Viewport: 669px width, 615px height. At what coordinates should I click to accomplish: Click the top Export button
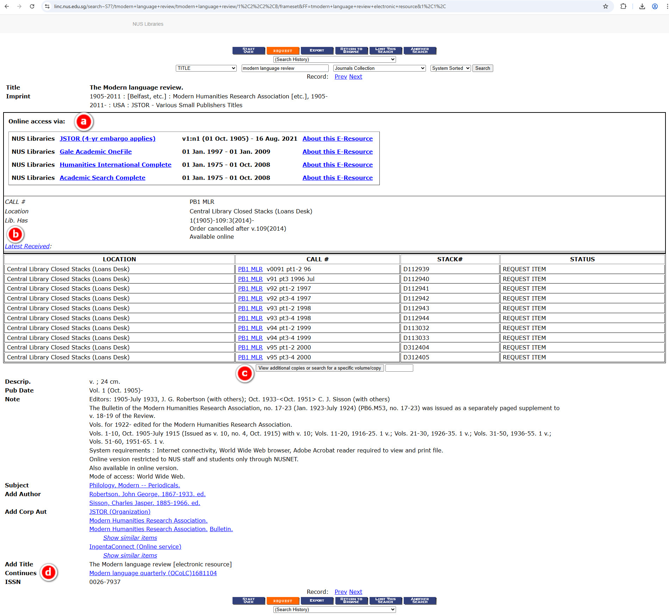click(x=317, y=50)
